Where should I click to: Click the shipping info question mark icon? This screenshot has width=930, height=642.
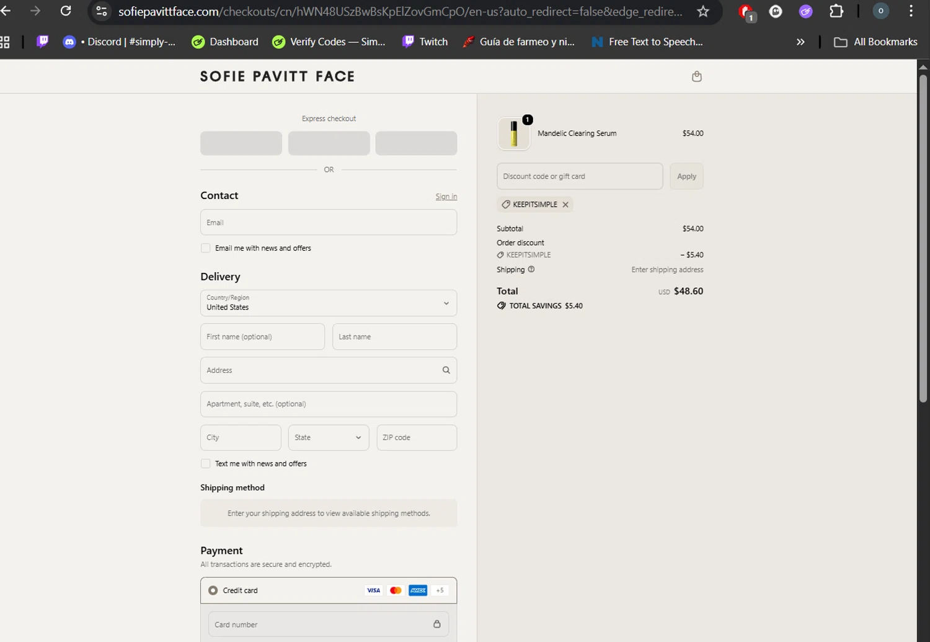[531, 269]
